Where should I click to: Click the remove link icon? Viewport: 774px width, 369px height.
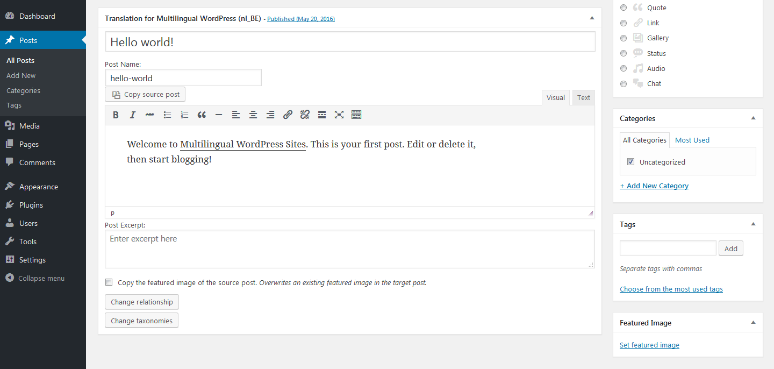click(x=305, y=115)
